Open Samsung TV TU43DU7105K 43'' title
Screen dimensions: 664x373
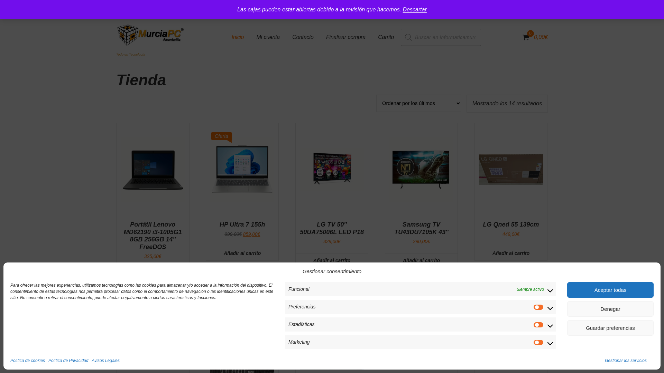pyautogui.click(x=421, y=228)
